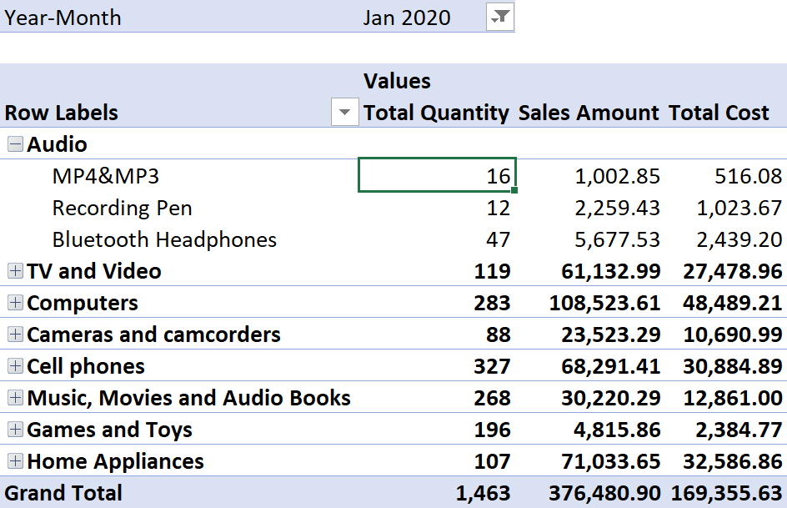Select Computers sales amount 108,523.61

click(604, 303)
